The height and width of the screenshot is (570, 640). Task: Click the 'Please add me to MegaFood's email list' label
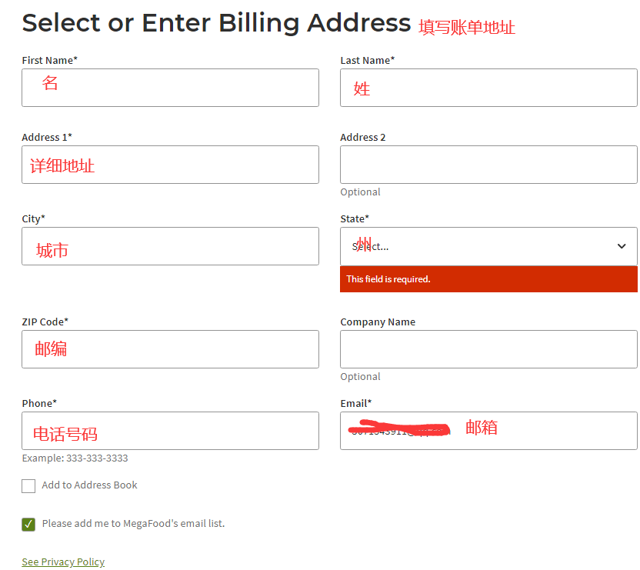(133, 524)
